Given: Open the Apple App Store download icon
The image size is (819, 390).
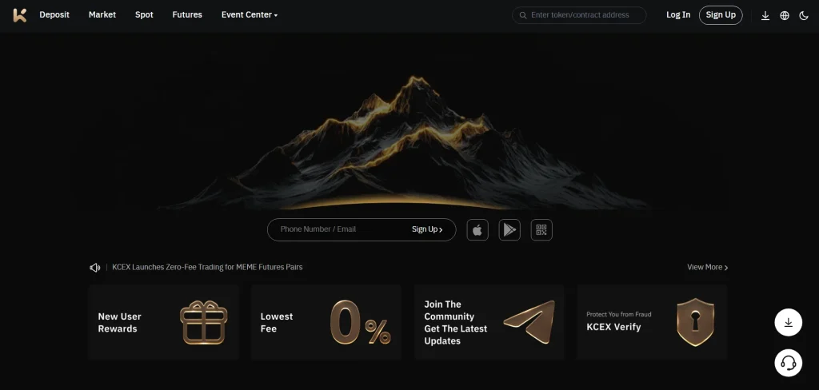Looking at the screenshot, I should [x=477, y=229].
